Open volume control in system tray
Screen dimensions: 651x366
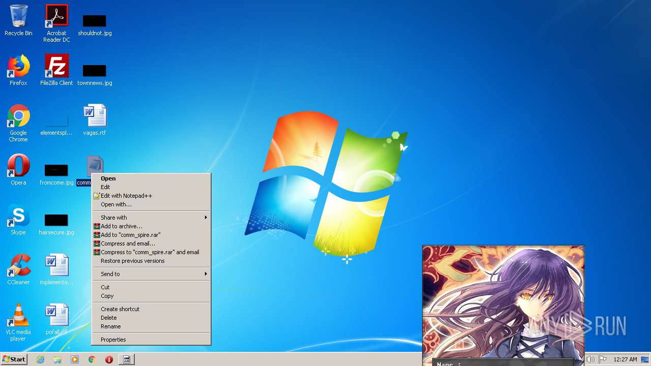tap(590, 359)
